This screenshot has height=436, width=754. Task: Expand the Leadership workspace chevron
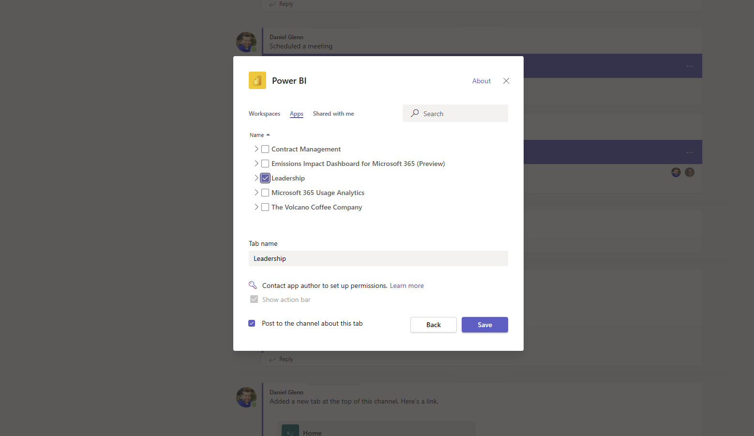click(x=256, y=178)
